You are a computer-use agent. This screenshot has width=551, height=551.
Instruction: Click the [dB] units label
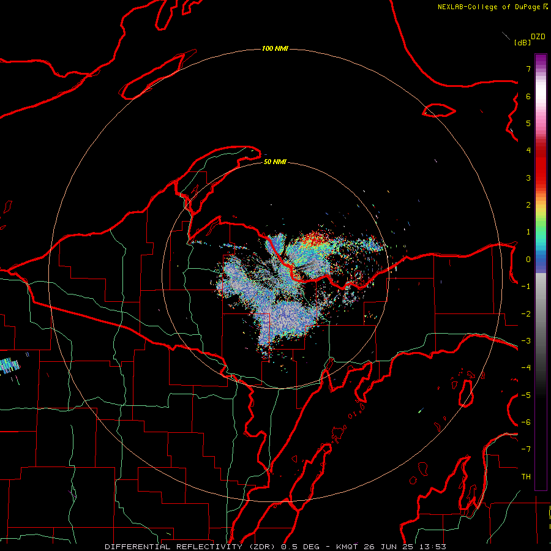click(x=522, y=42)
